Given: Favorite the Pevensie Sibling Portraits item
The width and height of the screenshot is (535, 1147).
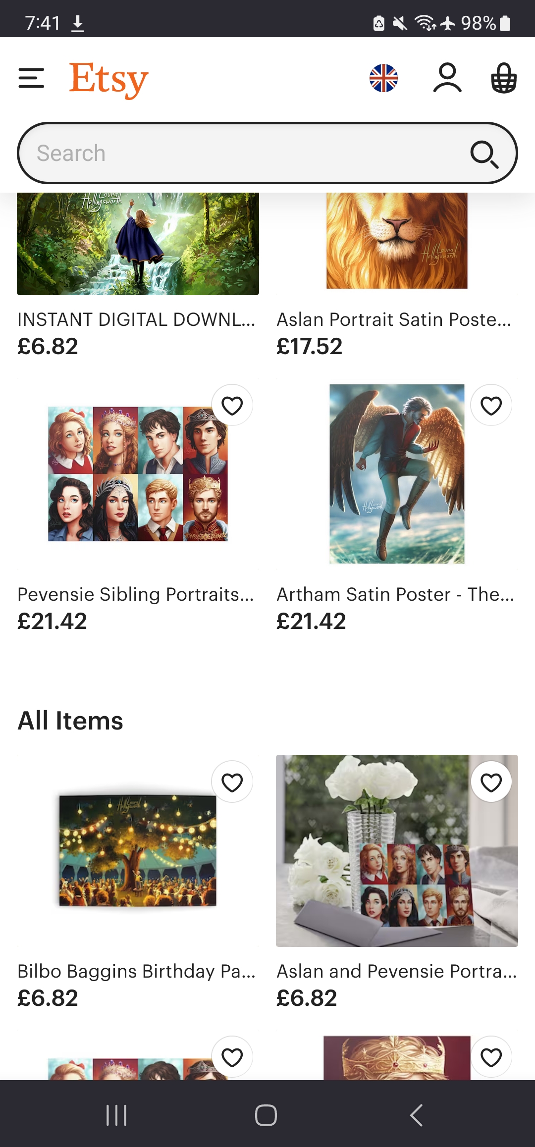Looking at the screenshot, I should 232,406.
